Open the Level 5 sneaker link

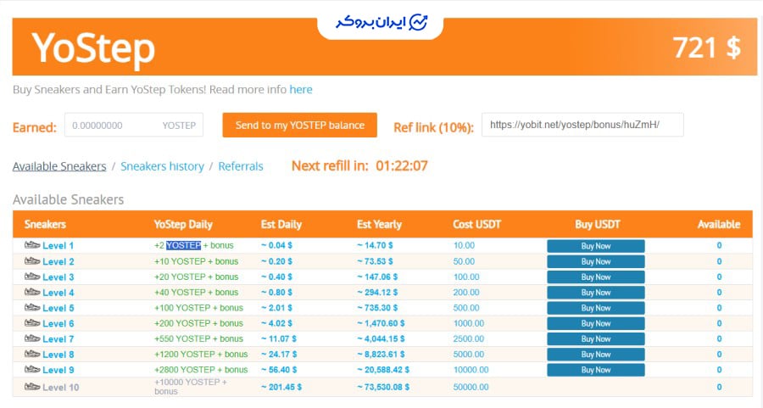[58, 308]
